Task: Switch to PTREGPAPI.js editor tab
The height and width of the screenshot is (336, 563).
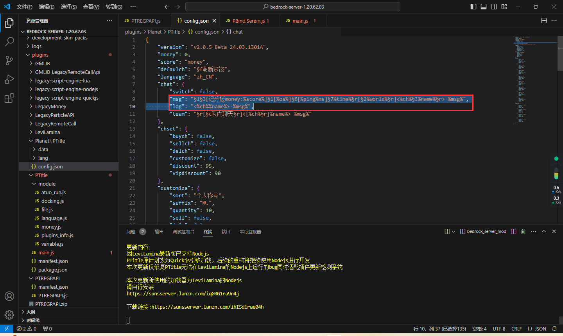Action: [x=145, y=21]
